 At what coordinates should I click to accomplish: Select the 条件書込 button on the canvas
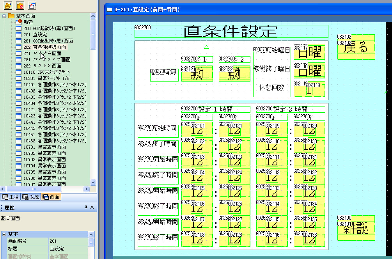click(356, 229)
